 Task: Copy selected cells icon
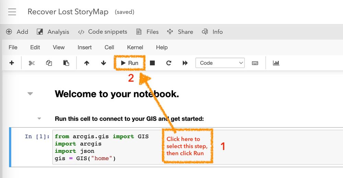tap(49, 63)
